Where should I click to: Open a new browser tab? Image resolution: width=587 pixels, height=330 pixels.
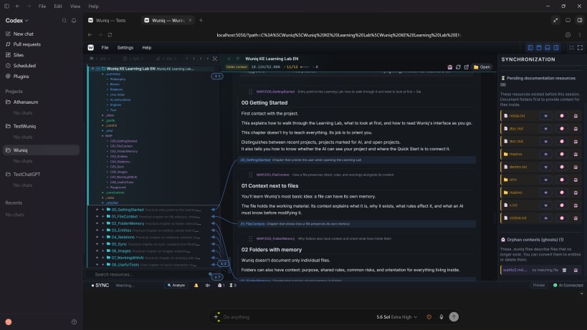coord(201,20)
